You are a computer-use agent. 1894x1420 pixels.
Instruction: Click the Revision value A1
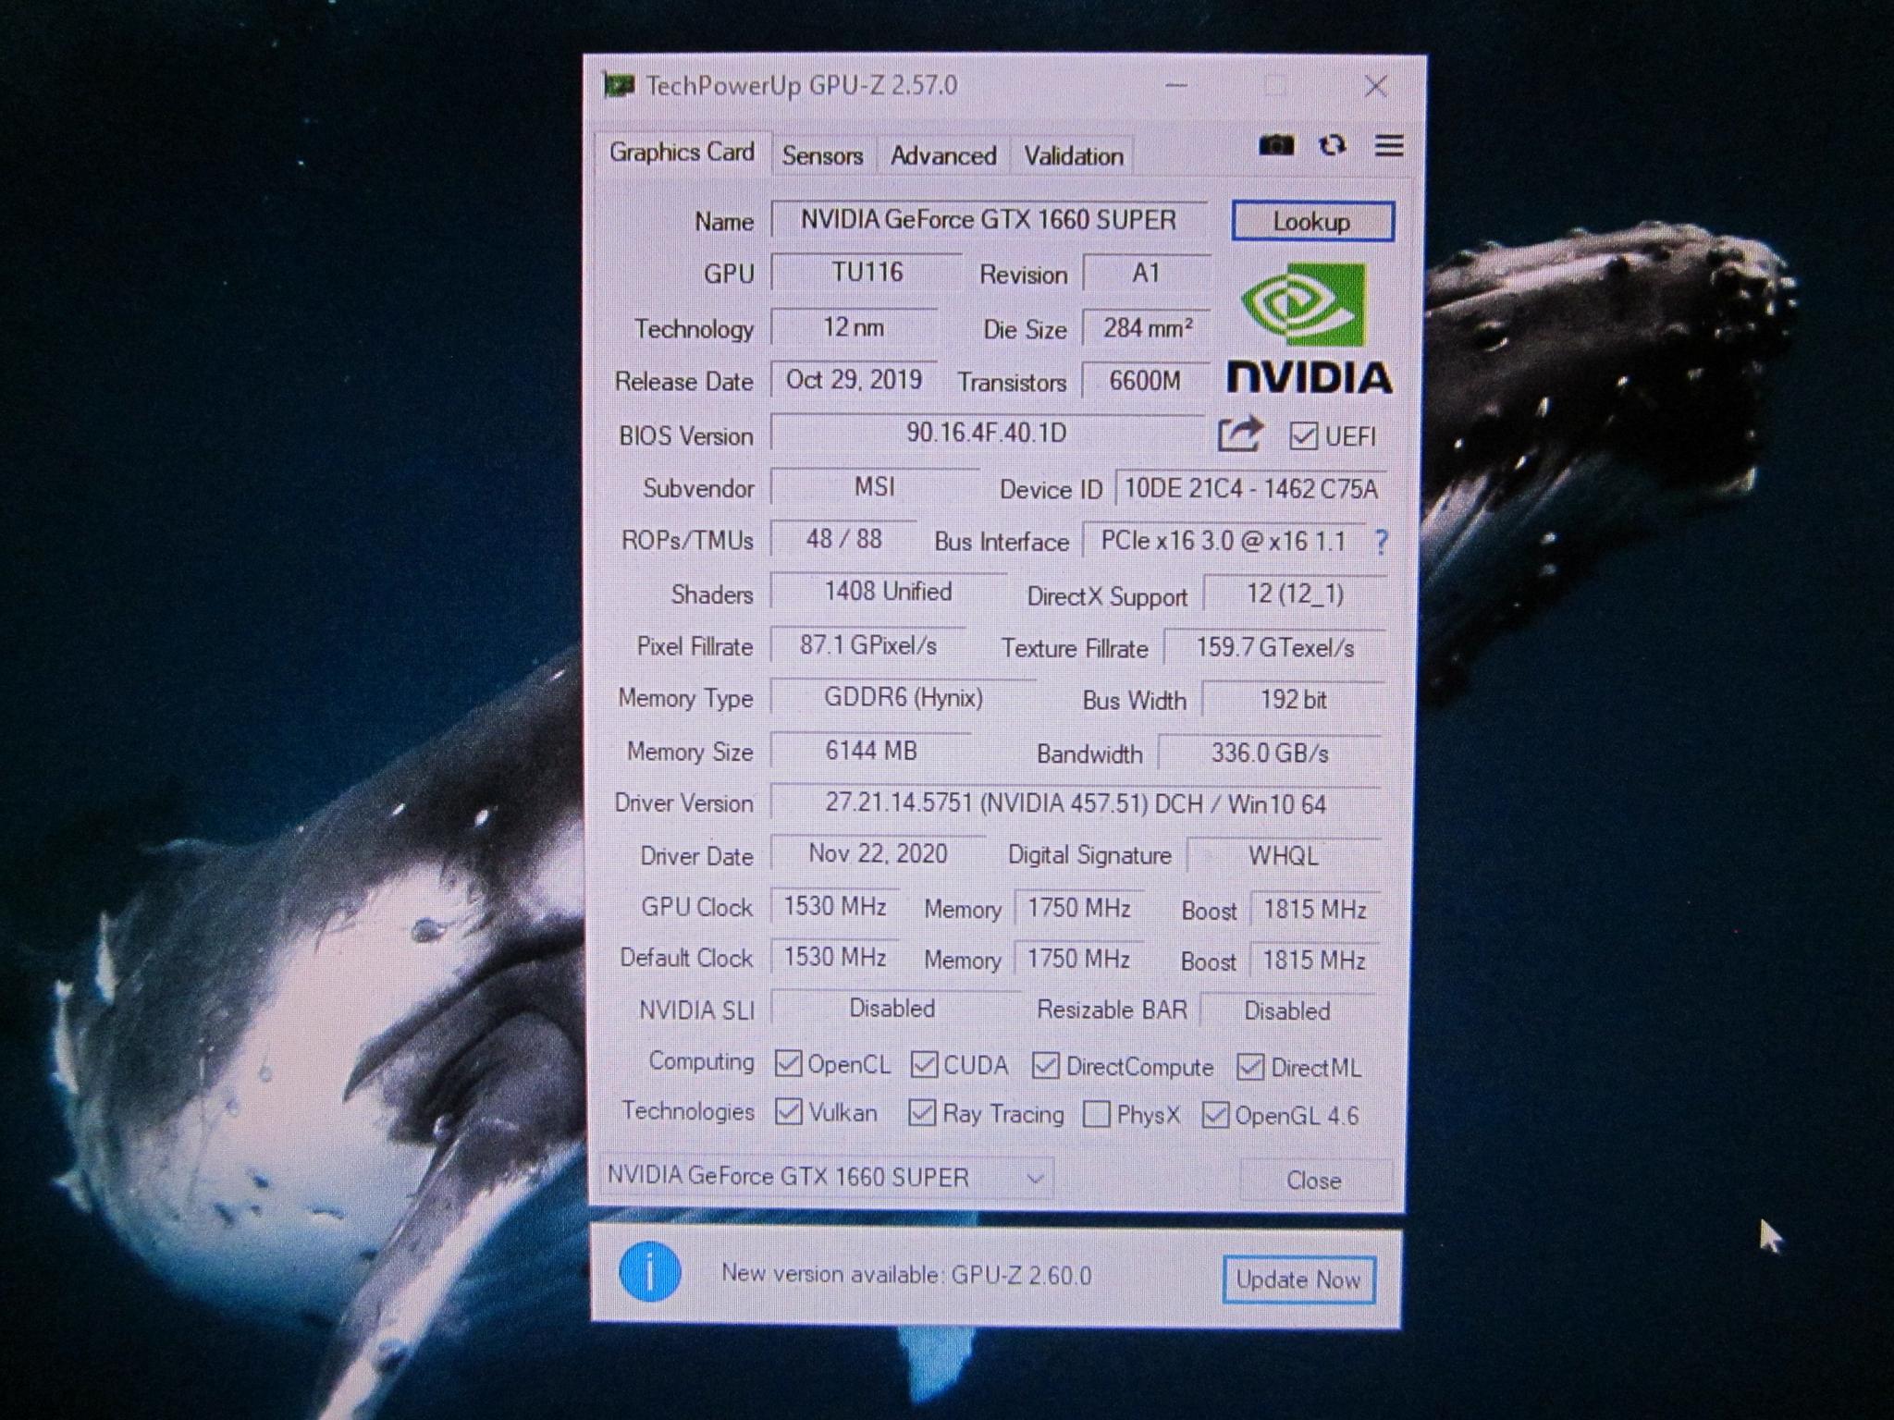point(1146,273)
